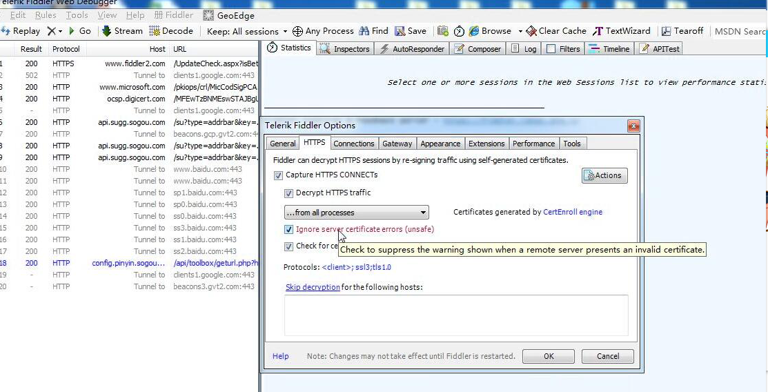Open the Tools menu

click(x=77, y=15)
